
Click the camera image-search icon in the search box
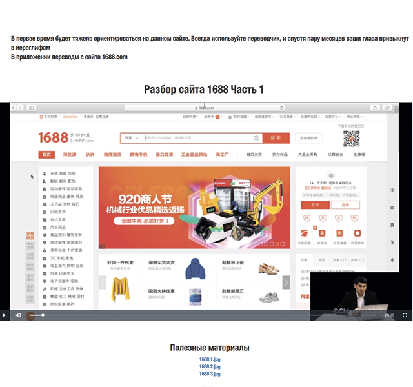(x=256, y=138)
